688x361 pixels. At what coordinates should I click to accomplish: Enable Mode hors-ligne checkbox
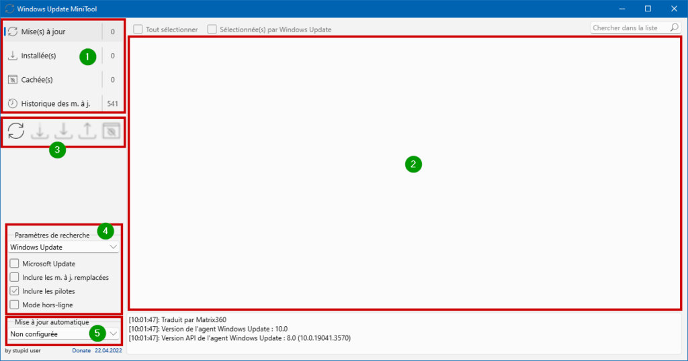click(x=15, y=305)
